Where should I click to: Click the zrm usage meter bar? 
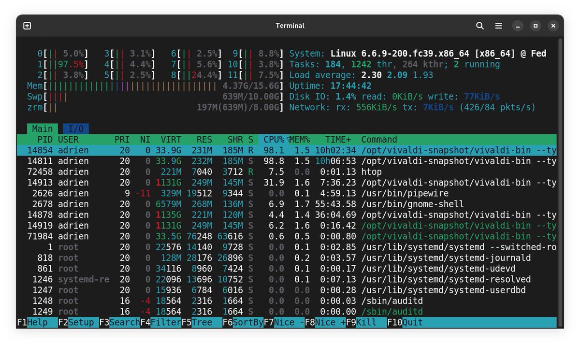point(155,107)
